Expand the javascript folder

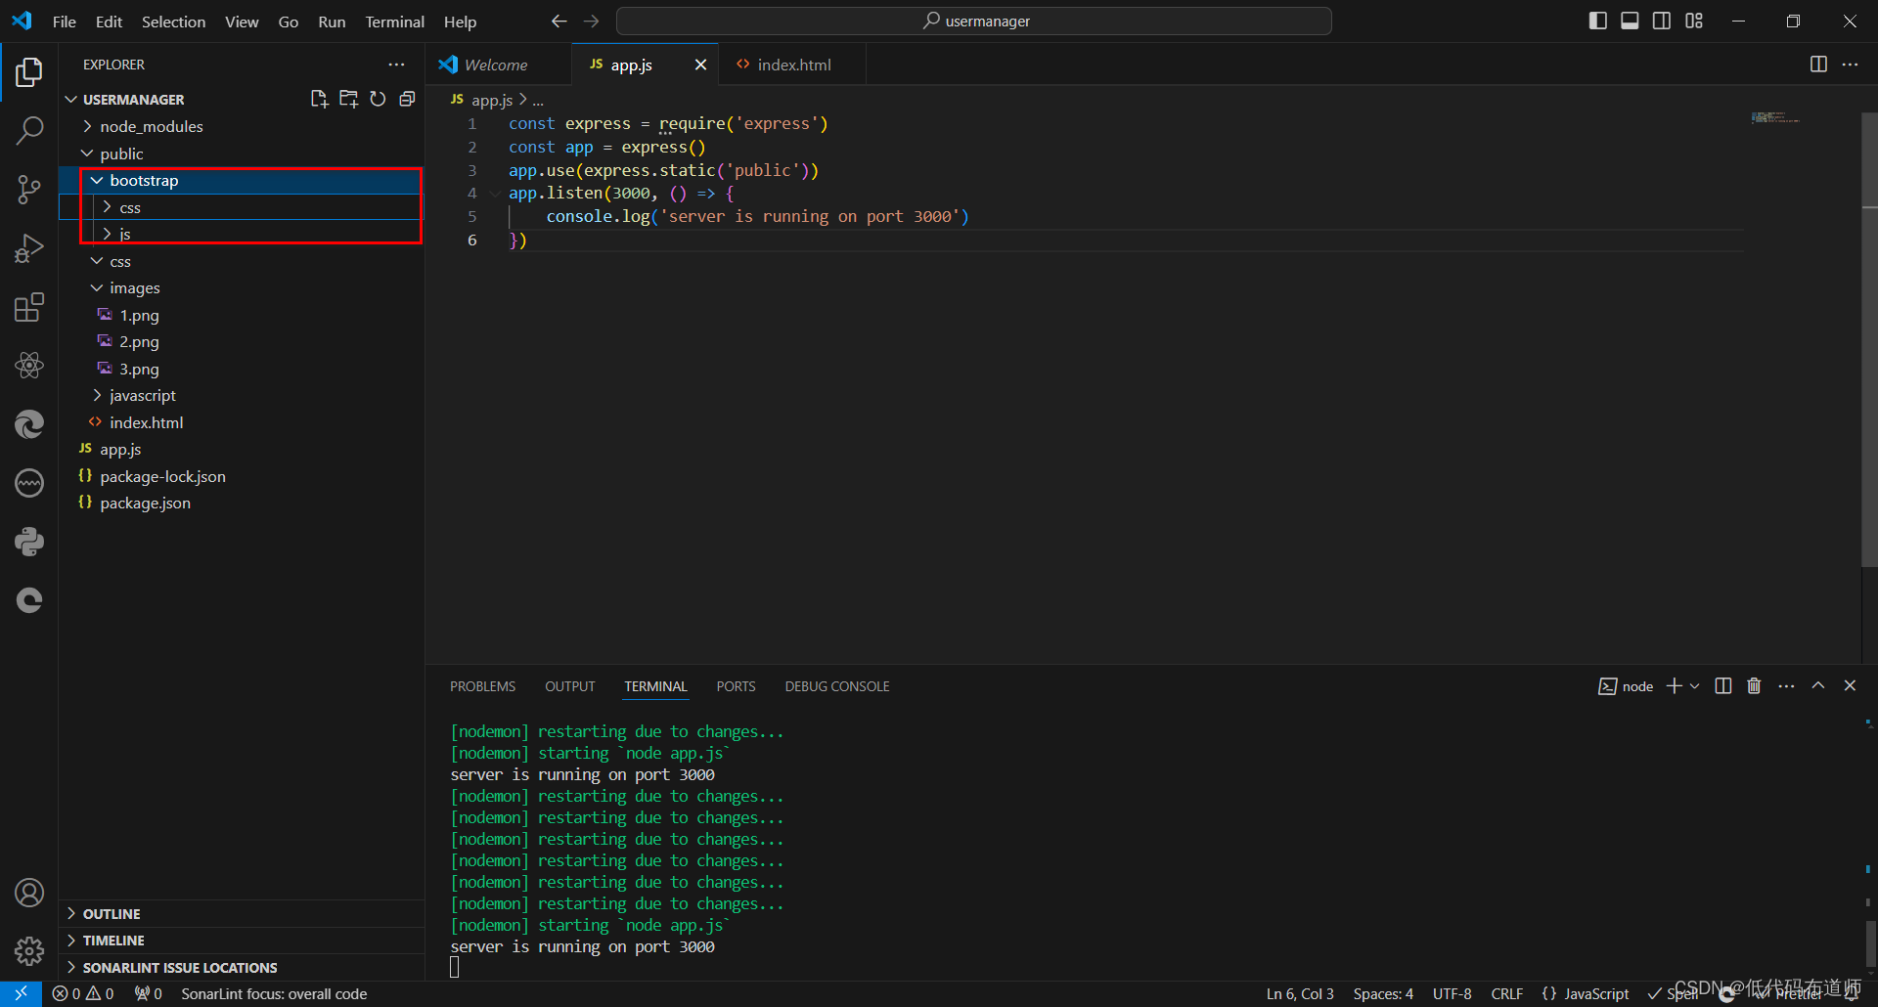click(241, 395)
